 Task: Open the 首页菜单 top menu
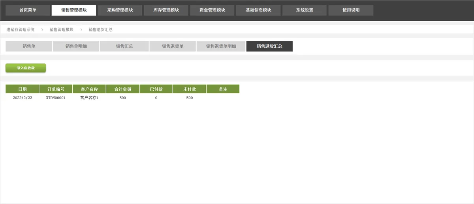tap(28, 10)
